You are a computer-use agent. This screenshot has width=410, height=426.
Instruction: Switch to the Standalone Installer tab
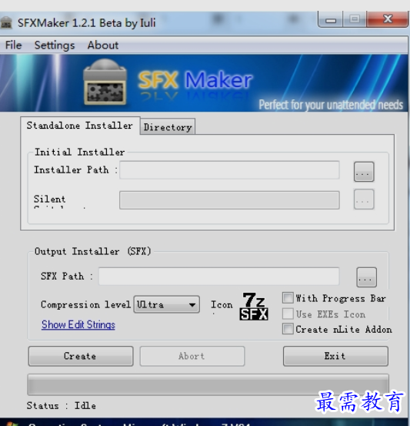tap(80, 126)
